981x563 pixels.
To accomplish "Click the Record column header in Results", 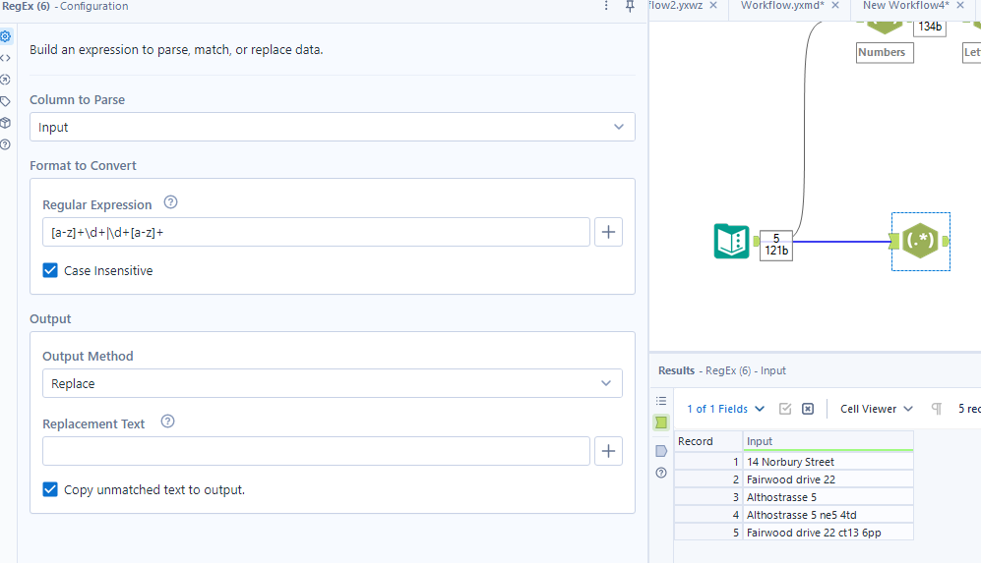I will (x=708, y=441).
